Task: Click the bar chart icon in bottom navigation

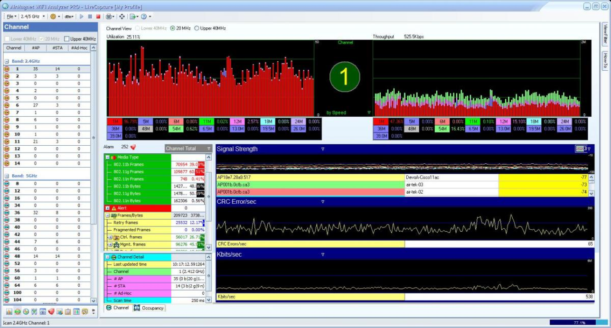Action: 9,311
